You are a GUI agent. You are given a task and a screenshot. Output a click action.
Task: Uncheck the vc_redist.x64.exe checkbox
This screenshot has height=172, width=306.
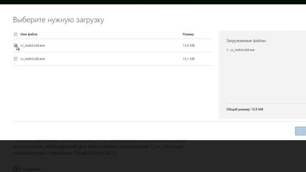click(16, 45)
